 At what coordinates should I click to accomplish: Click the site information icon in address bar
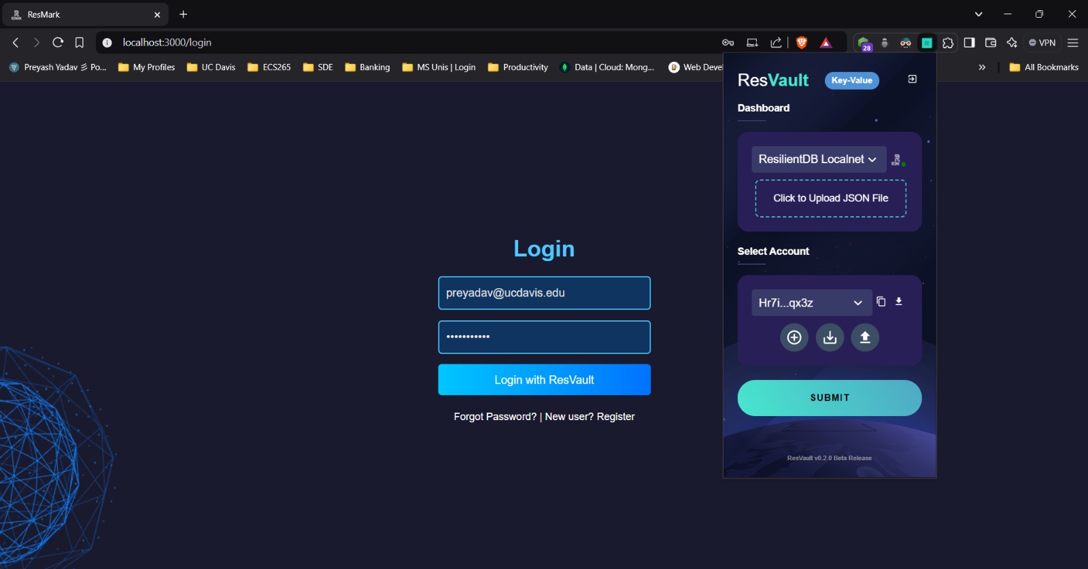click(x=107, y=42)
